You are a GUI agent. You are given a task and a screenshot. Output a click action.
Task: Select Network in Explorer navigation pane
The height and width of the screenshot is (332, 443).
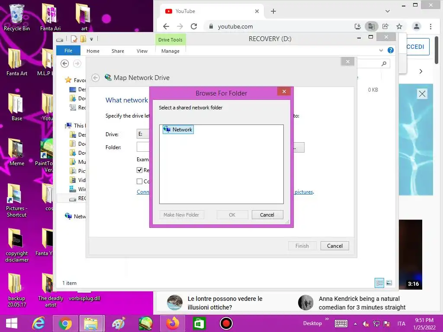[x=76, y=216]
